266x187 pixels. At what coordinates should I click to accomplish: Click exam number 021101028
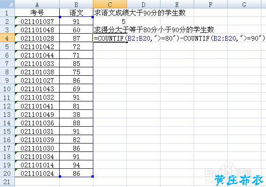[x=37, y=38]
